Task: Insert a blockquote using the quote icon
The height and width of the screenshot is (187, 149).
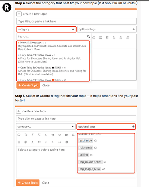Action: point(53,135)
